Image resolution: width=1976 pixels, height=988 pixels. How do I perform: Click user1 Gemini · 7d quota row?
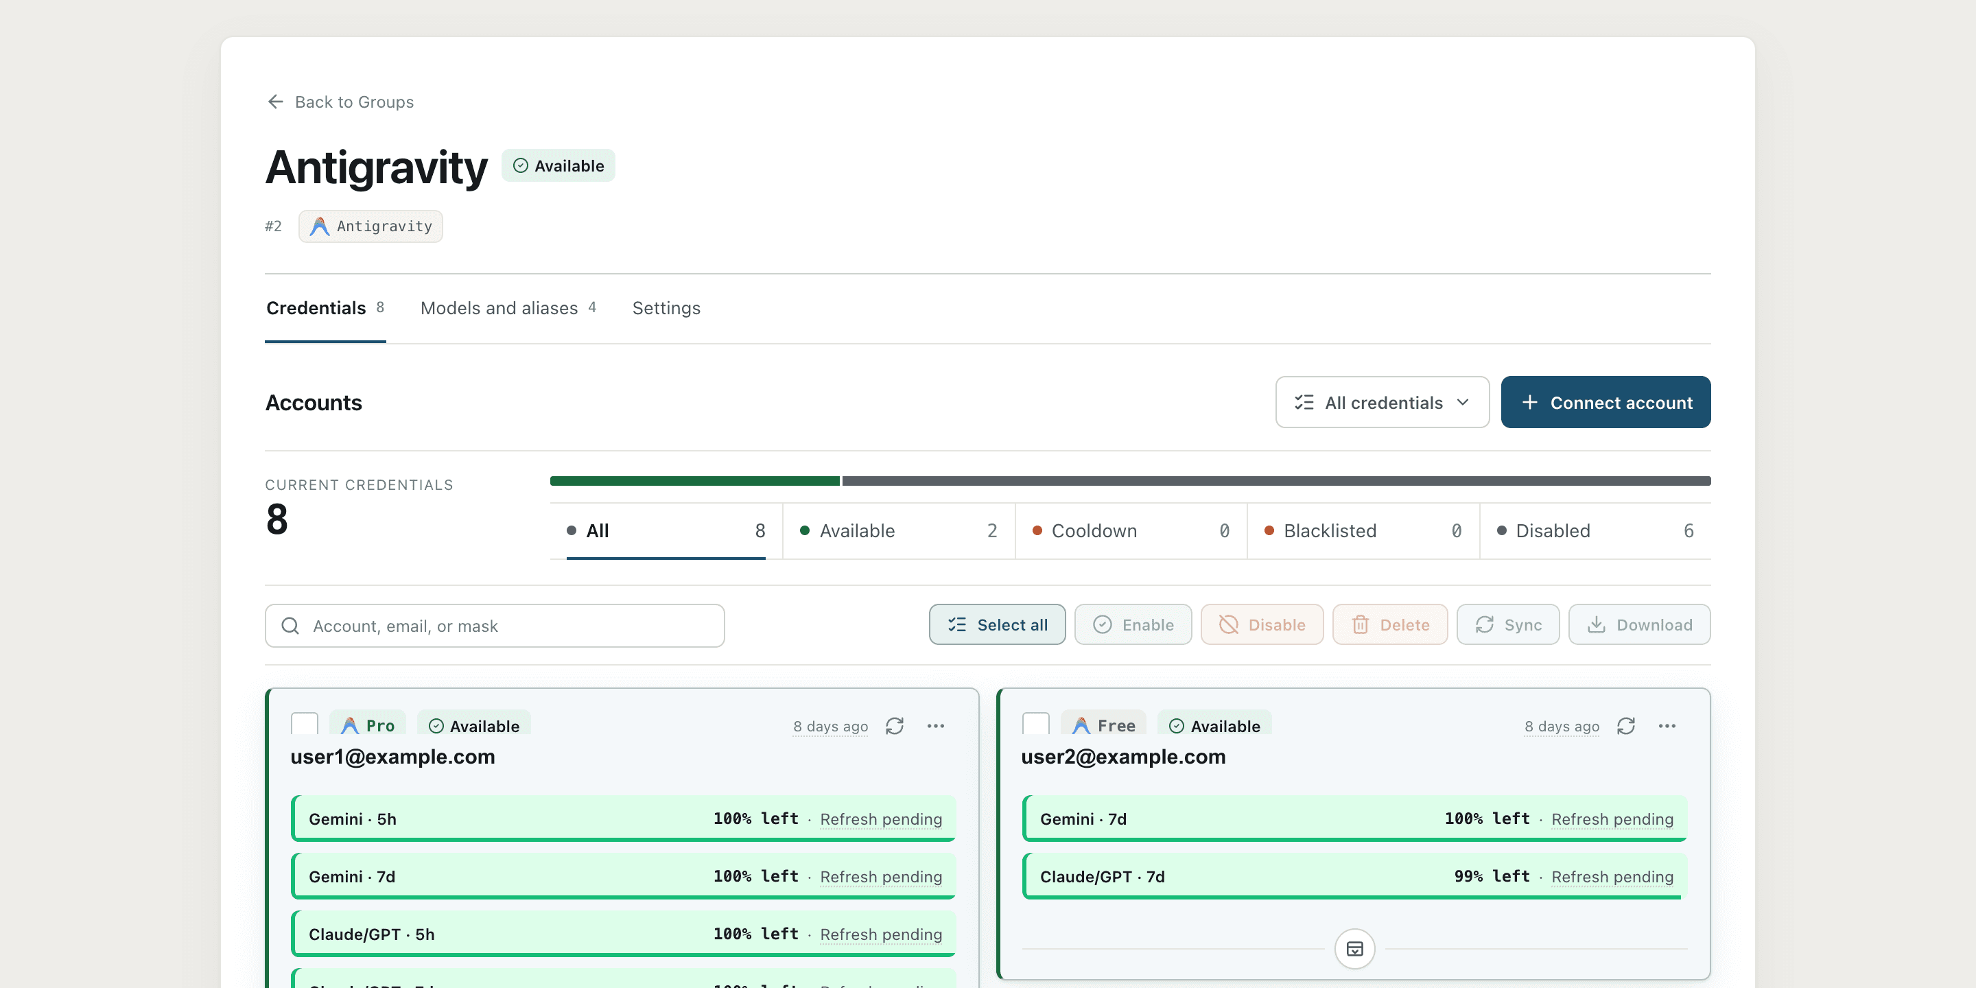coord(624,876)
